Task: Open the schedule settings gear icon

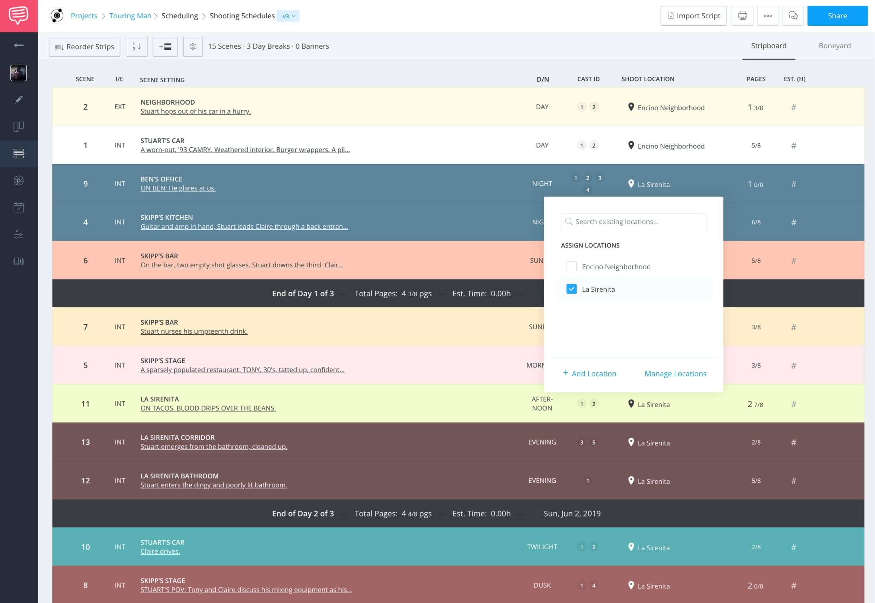Action: coord(193,46)
